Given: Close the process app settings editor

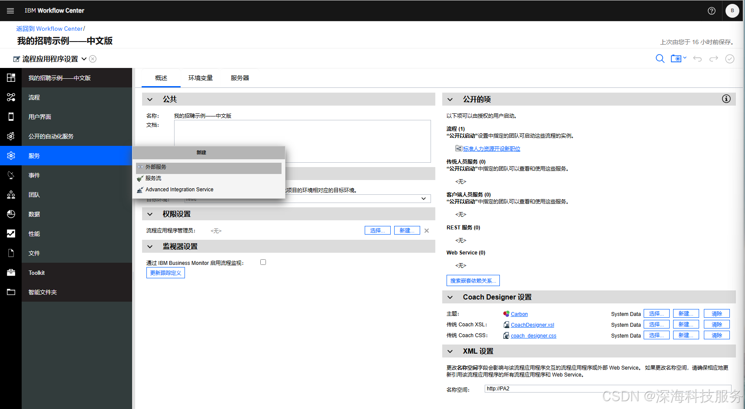Looking at the screenshot, I should (x=93, y=59).
